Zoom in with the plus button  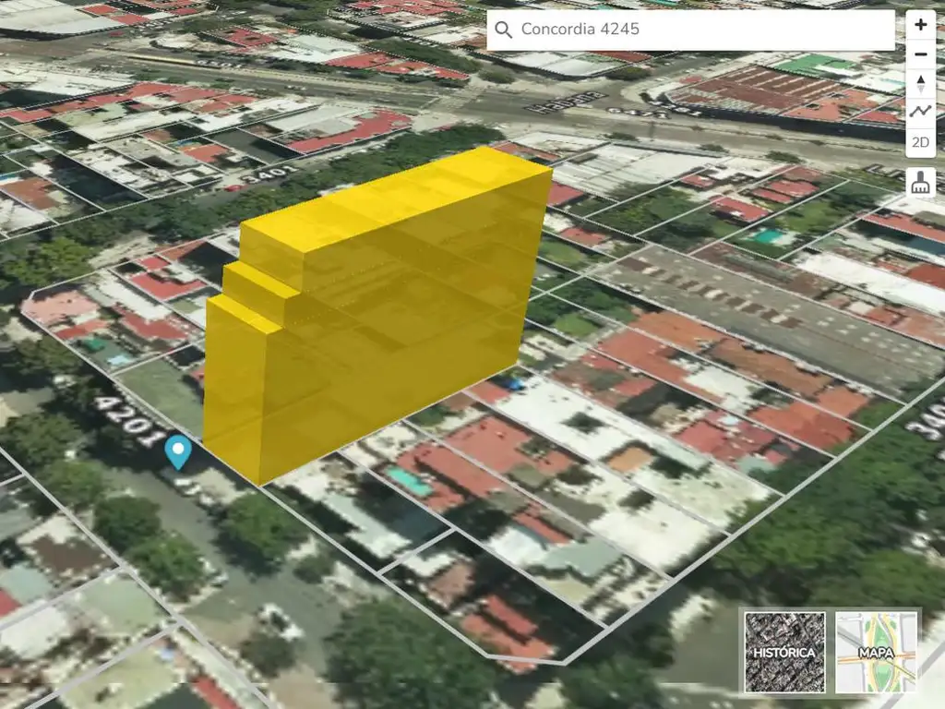click(x=920, y=25)
